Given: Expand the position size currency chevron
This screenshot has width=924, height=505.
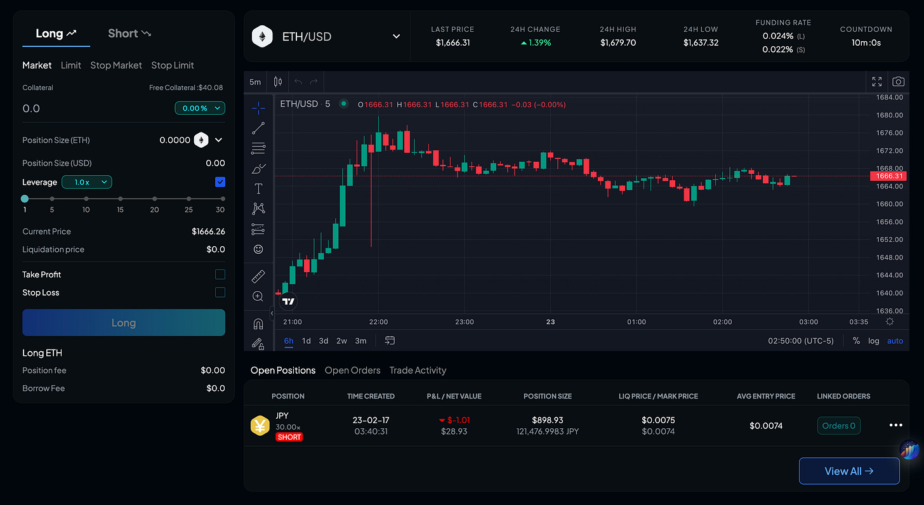Looking at the screenshot, I should (x=218, y=140).
